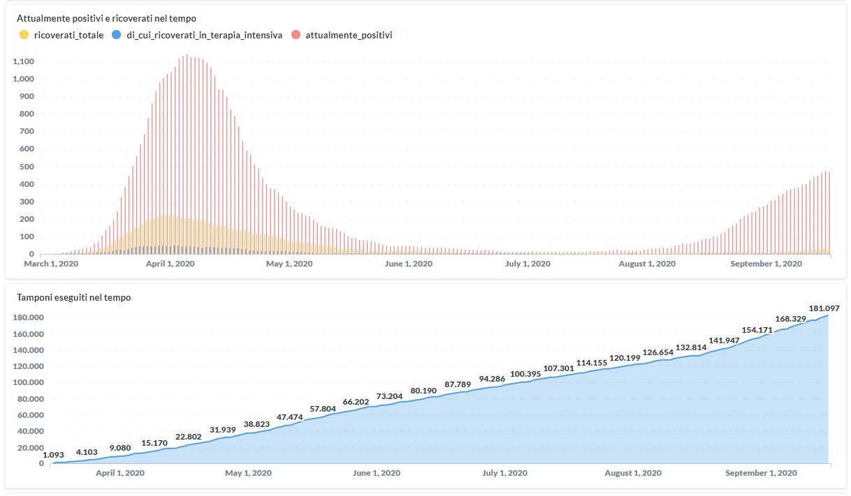Image resolution: width=851 pixels, height=496 pixels.
Task: Click the 100.395 data label on tamponi chart
Action: click(527, 374)
